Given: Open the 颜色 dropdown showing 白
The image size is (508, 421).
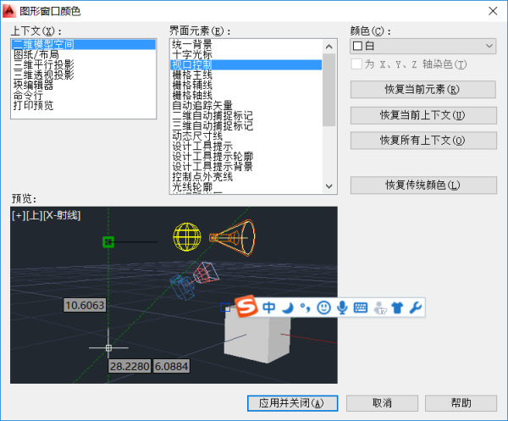Looking at the screenshot, I should point(423,46).
